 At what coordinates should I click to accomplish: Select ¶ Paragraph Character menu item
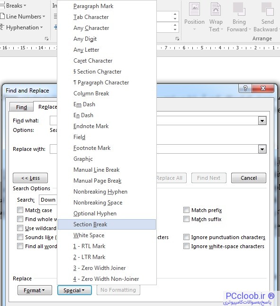[107, 83]
